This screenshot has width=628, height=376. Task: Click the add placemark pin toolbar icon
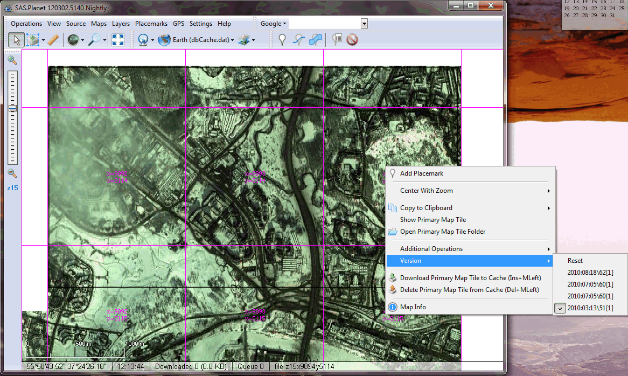(x=282, y=40)
